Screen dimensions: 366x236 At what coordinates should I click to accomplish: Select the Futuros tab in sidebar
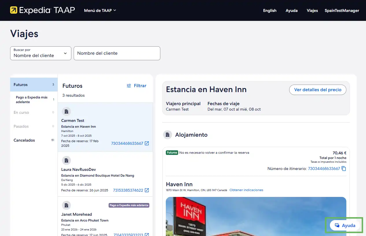(34, 85)
